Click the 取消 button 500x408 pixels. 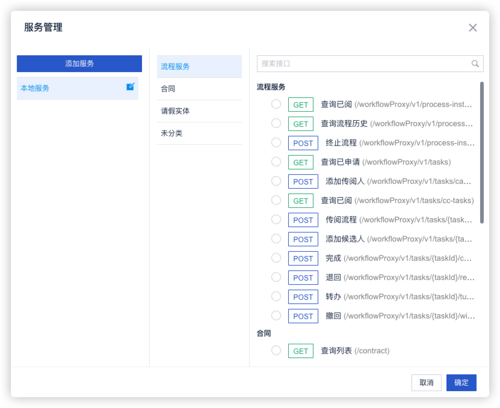click(x=426, y=383)
